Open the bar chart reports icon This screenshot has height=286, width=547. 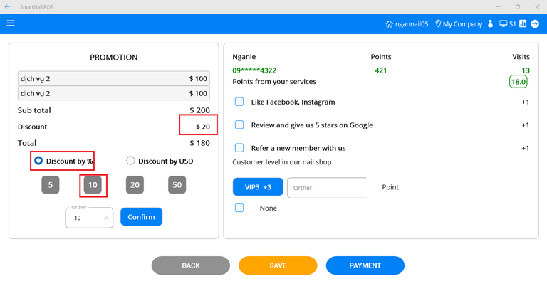point(523,23)
